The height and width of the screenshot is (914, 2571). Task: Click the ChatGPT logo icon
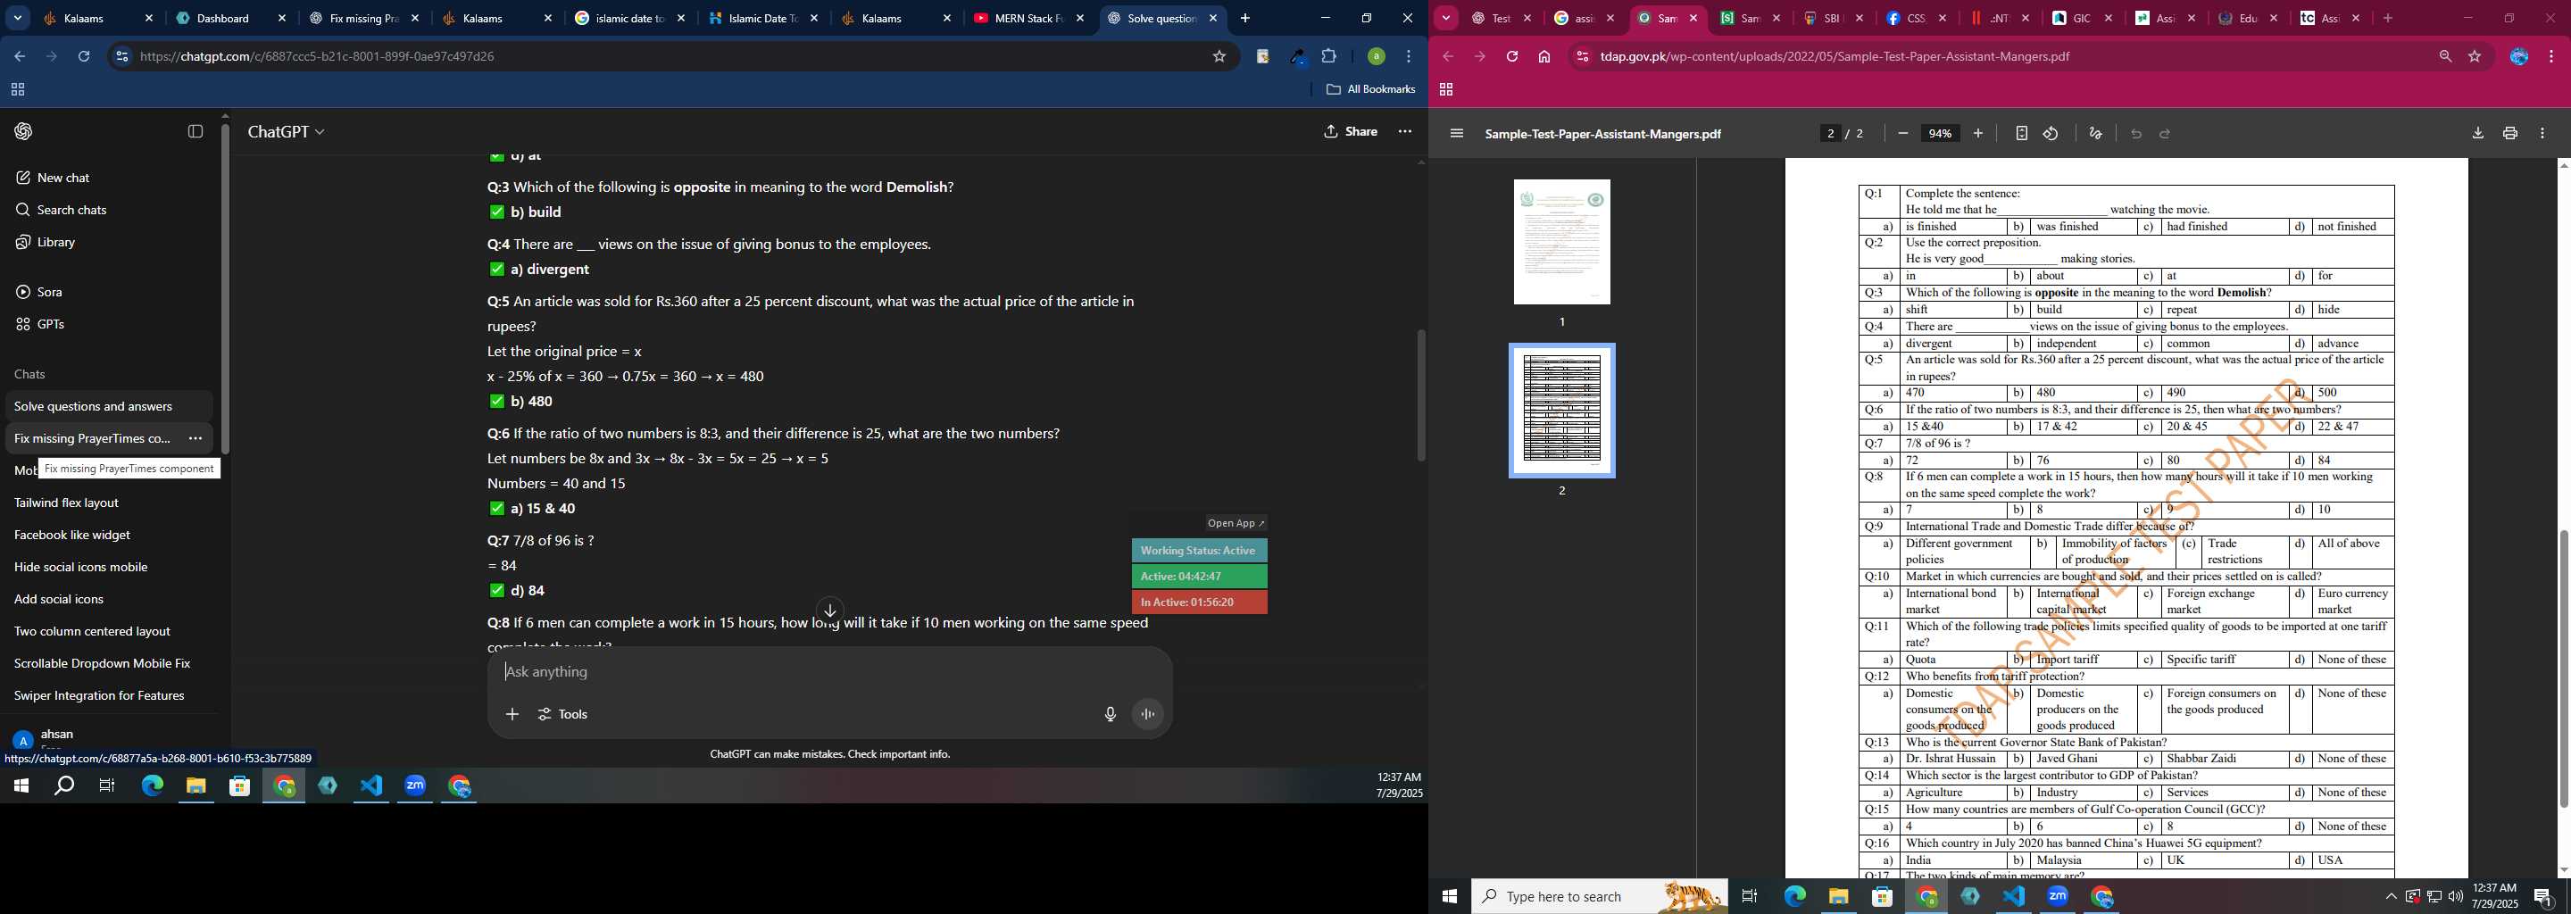(x=23, y=132)
